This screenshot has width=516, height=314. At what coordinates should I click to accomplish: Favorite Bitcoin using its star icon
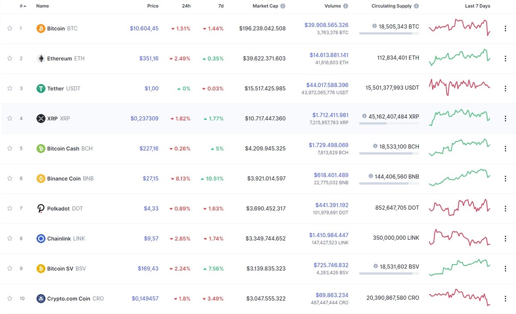click(9, 28)
